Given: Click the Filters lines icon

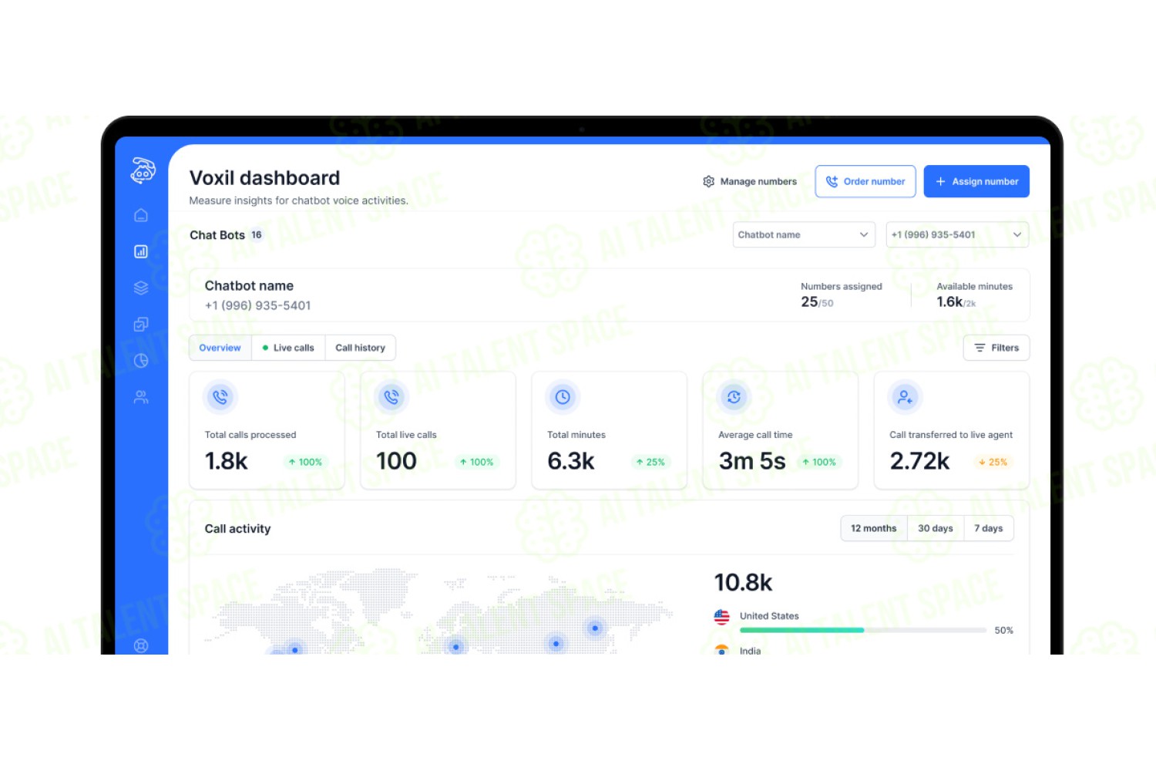Looking at the screenshot, I should 980,348.
